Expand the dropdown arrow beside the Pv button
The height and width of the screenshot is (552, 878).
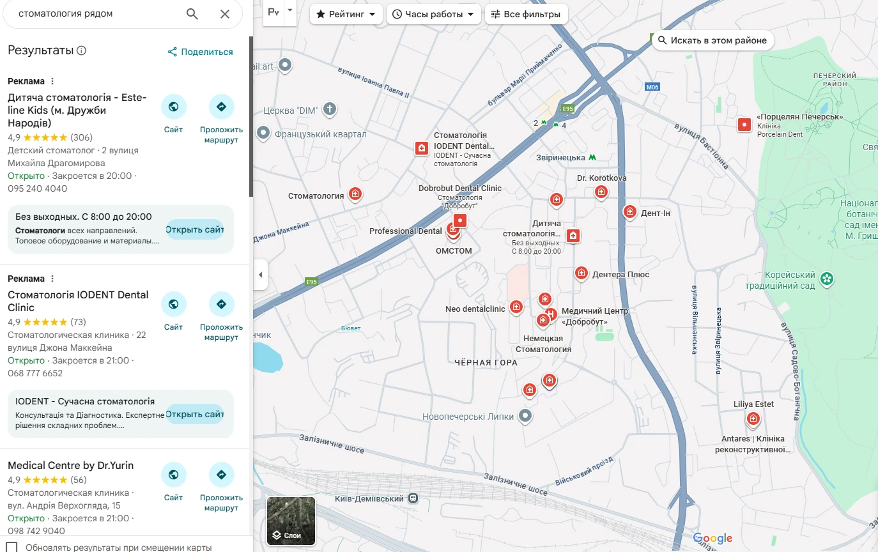[x=290, y=11]
